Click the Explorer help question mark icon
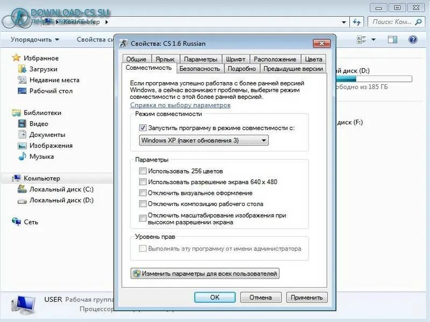This screenshot has width=430, height=322. [x=412, y=40]
